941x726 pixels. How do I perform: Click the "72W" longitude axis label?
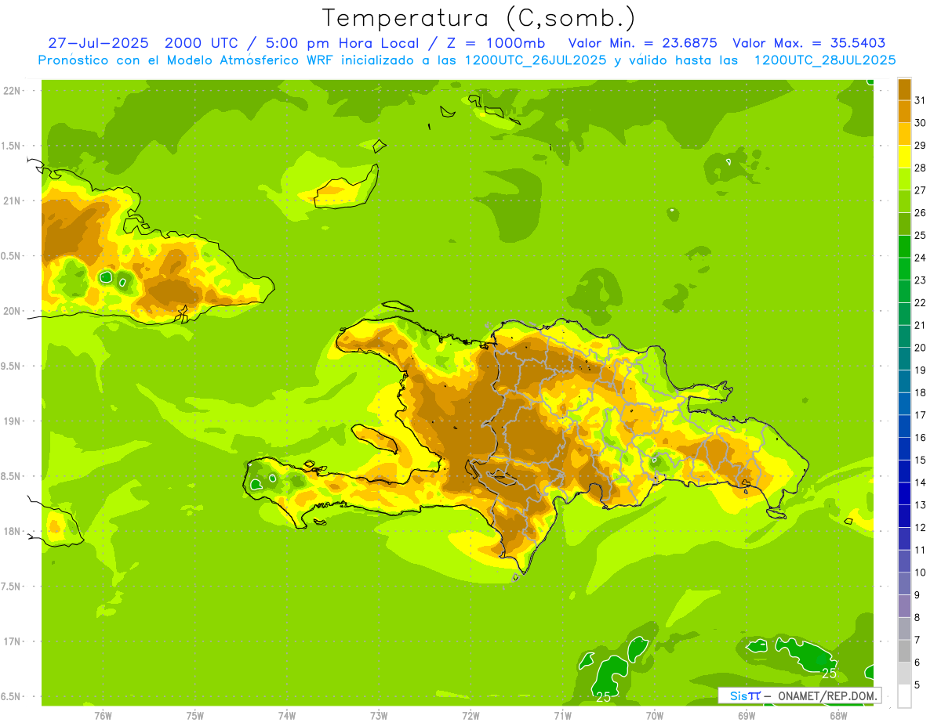pyautogui.click(x=470, y=716)
